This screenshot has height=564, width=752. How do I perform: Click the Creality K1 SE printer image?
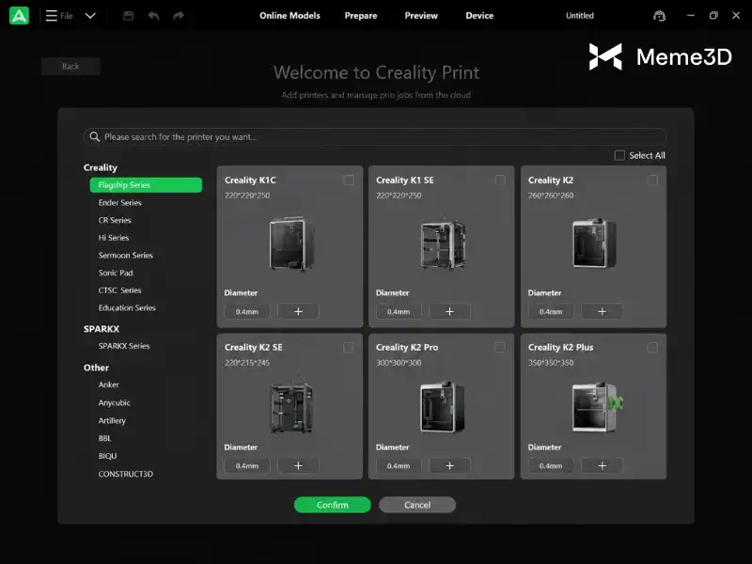(x=443, y=243)
